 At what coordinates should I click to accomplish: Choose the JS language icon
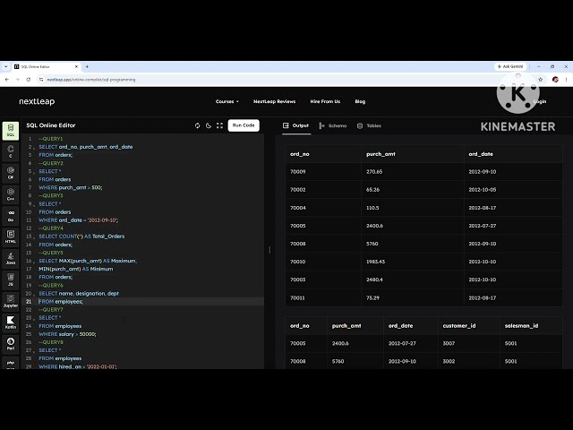coord(11,279)
